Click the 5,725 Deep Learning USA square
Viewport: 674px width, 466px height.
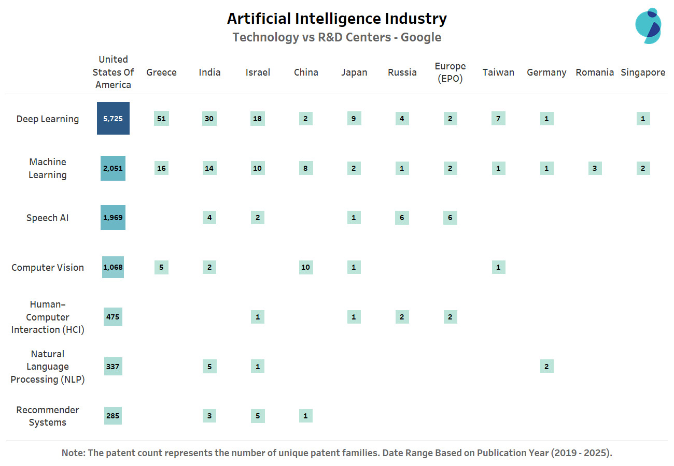click(x=113, y=119)
